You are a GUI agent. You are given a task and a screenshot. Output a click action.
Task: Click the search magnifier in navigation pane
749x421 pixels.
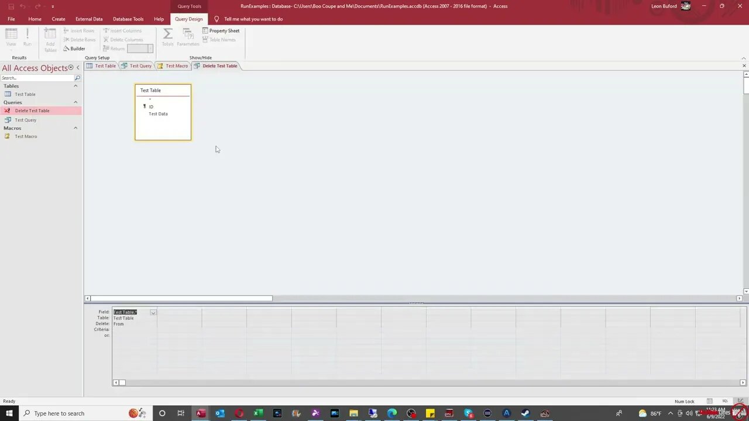point(77,78)
